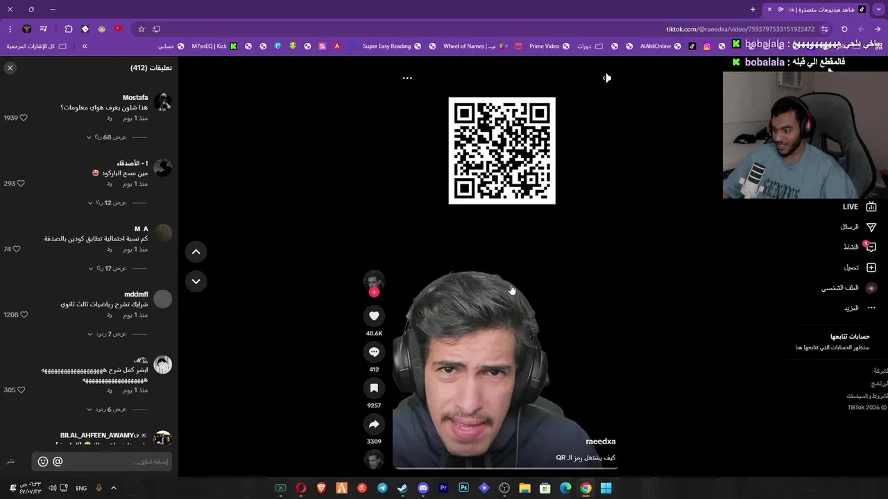Open Upload (تحميل) in TikTok sidebar

click(x=860, y=268)
